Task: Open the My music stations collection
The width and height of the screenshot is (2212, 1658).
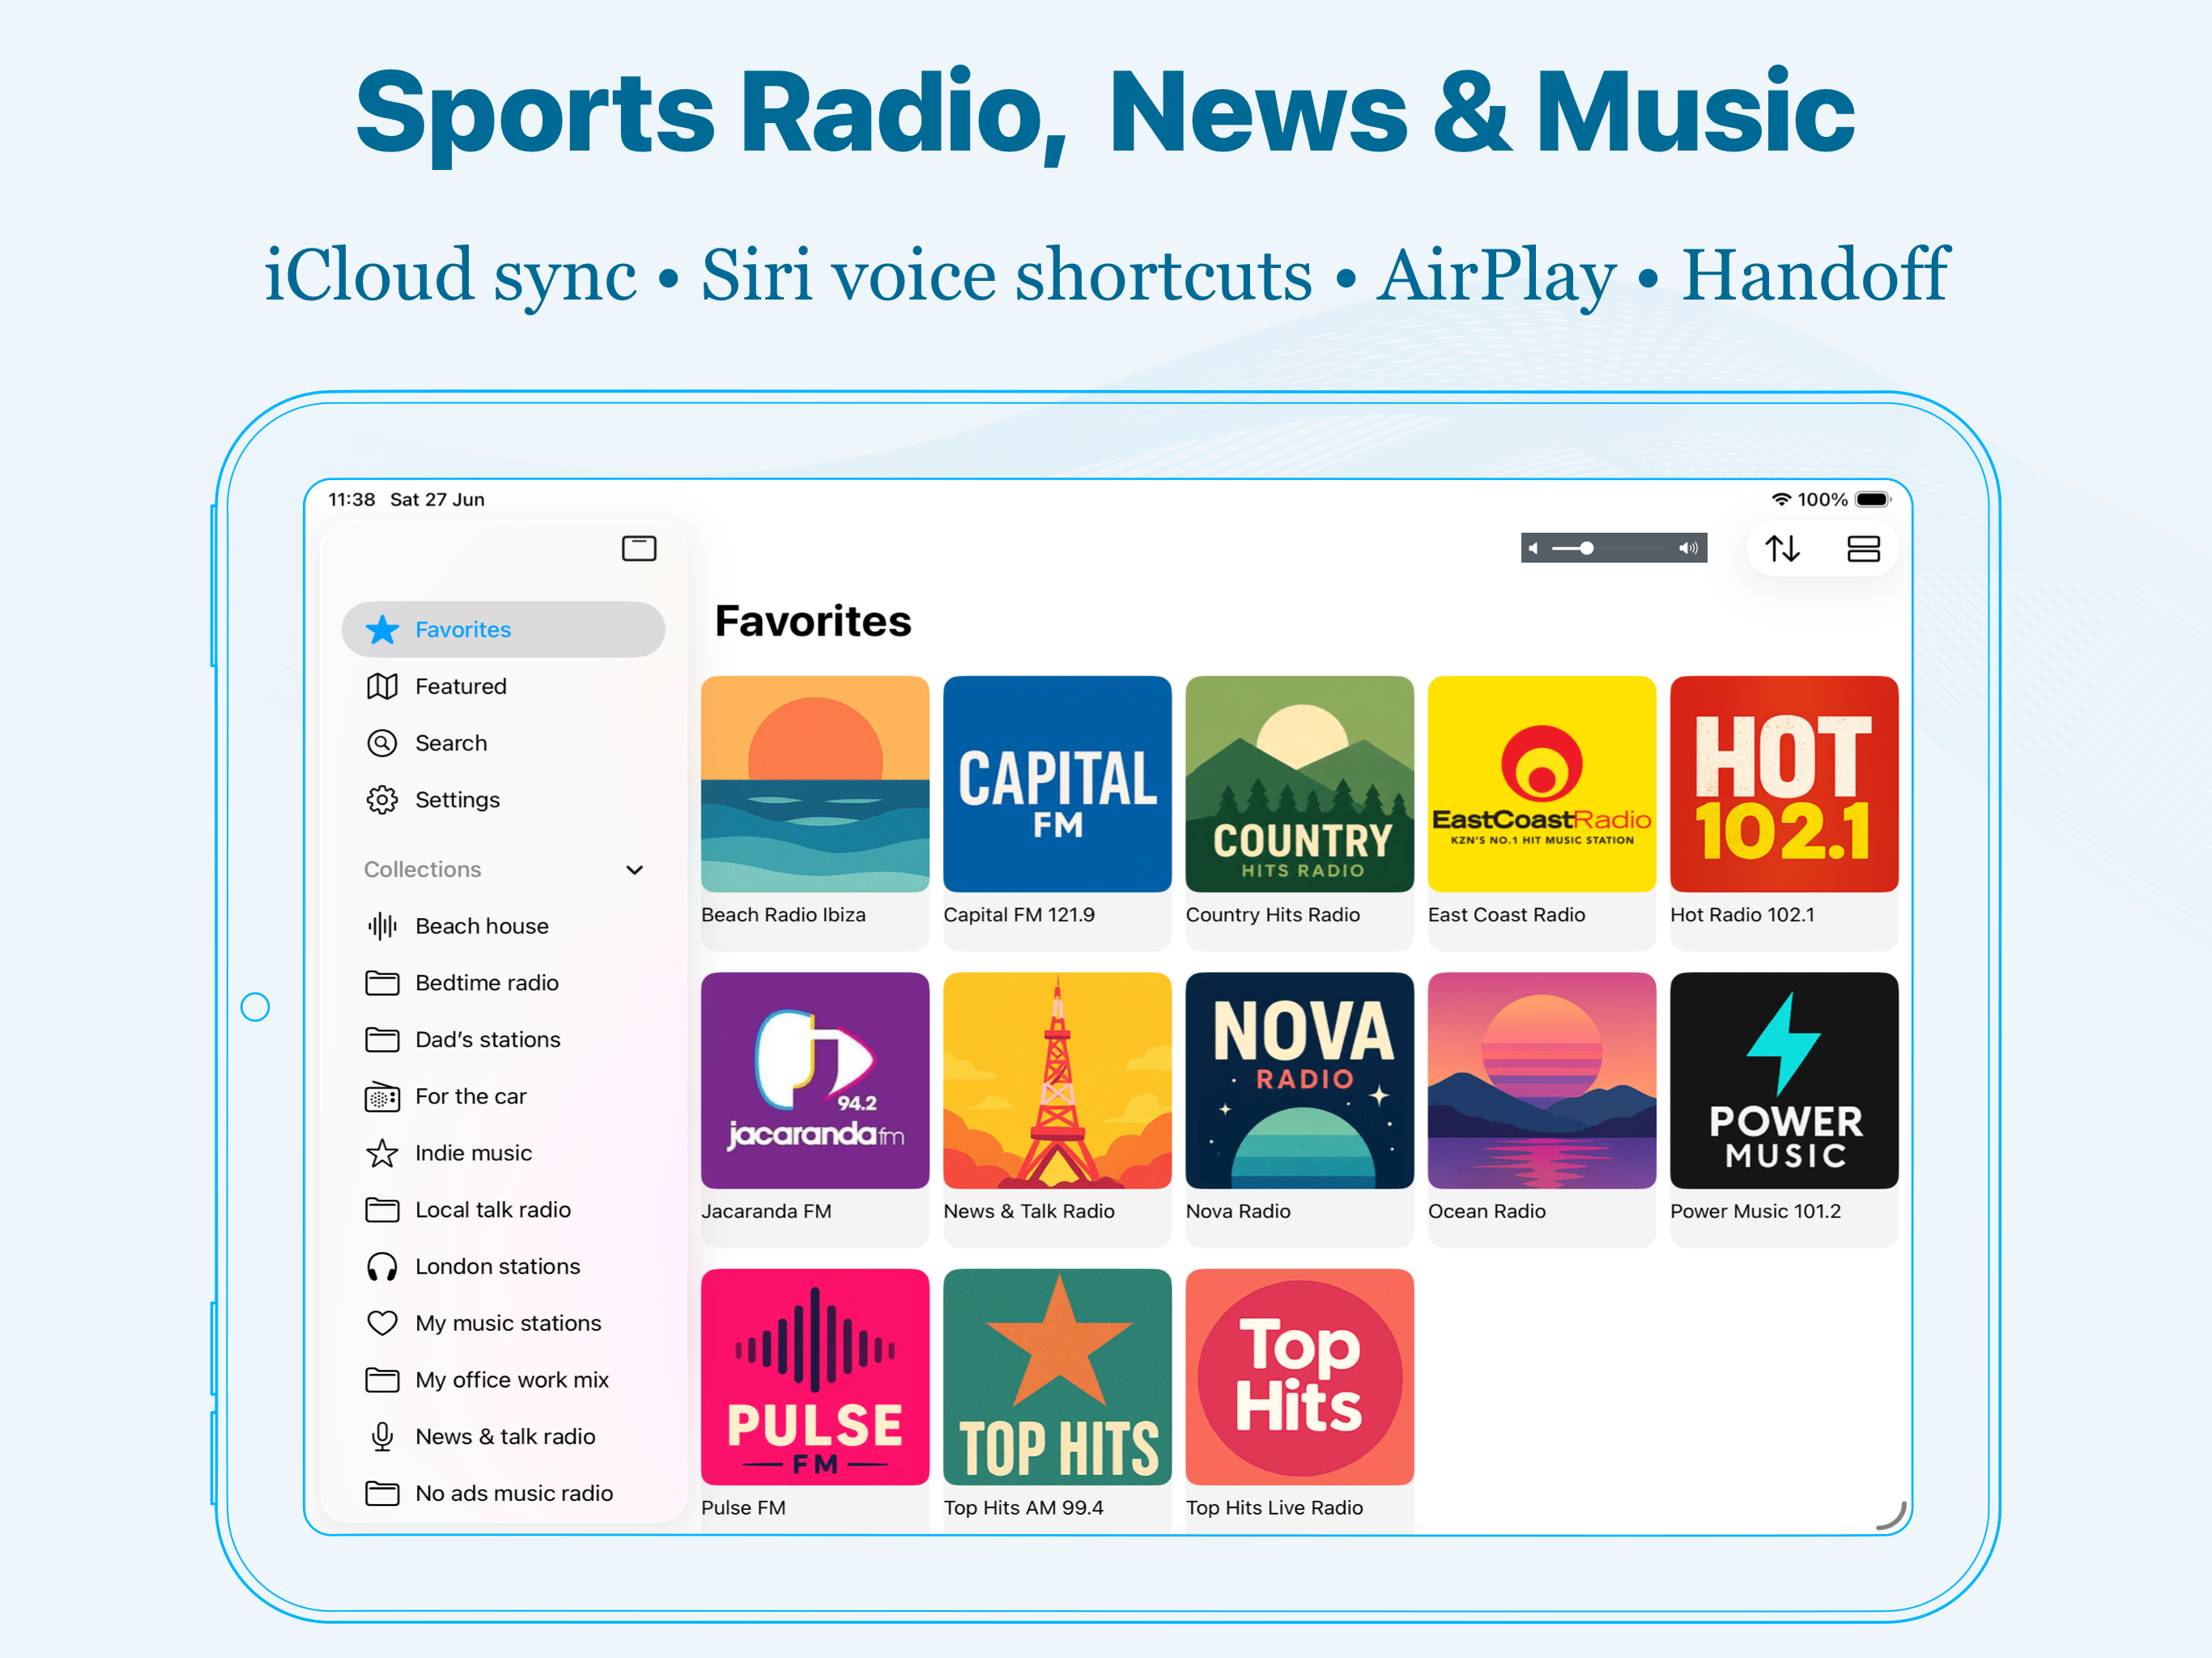Action: [503, 1323]
